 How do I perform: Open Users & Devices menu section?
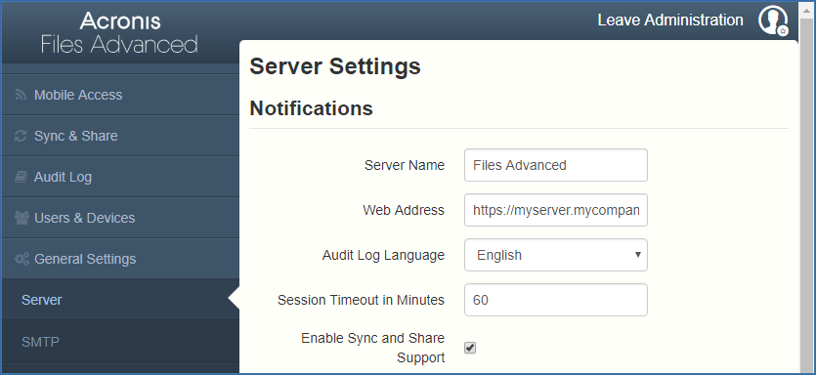click(120, 218)
